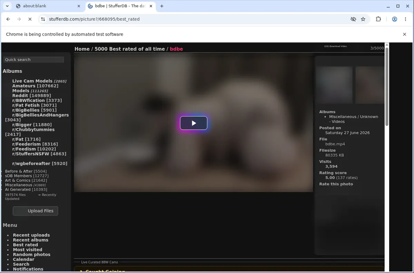Go forward in browser history

point(19,19)
